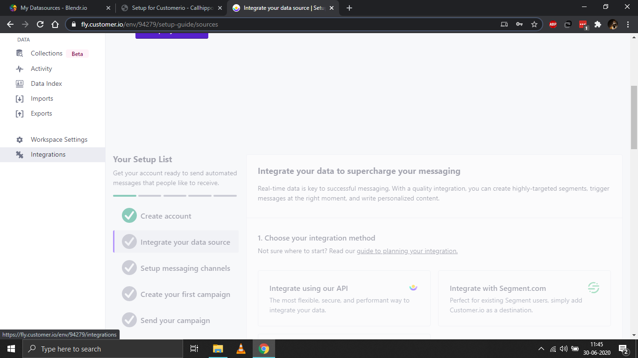Show hidden system tray icons
Image resolution: width=638 pixels, height=358 pixels.
point(541,349)
